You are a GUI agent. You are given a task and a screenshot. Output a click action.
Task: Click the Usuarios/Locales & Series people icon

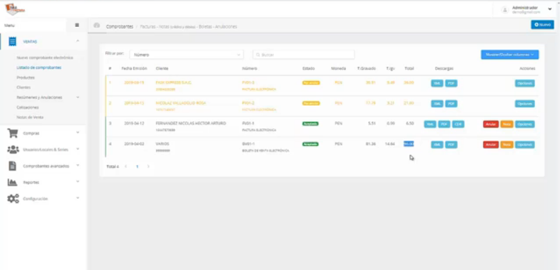pyautogui.click(x=13, y=149)
